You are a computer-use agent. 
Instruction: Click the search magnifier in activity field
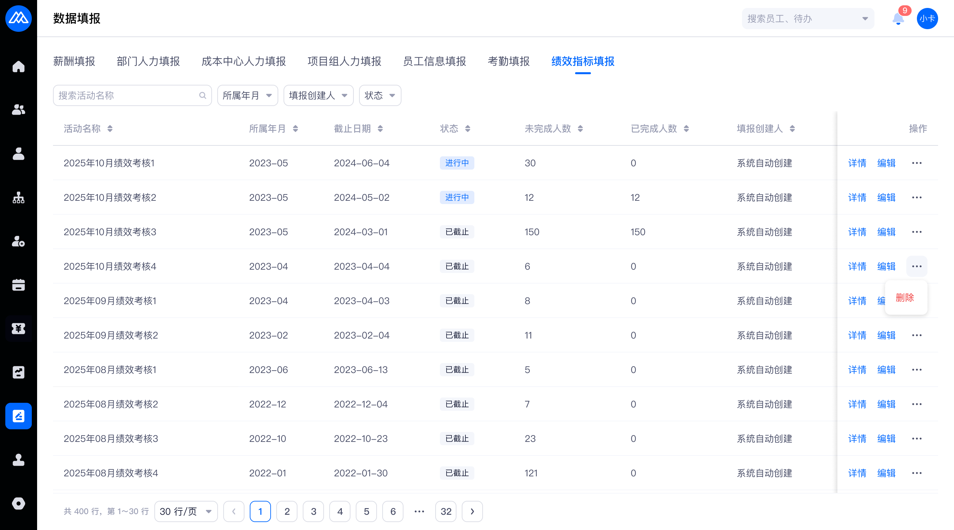pos(203,95)
